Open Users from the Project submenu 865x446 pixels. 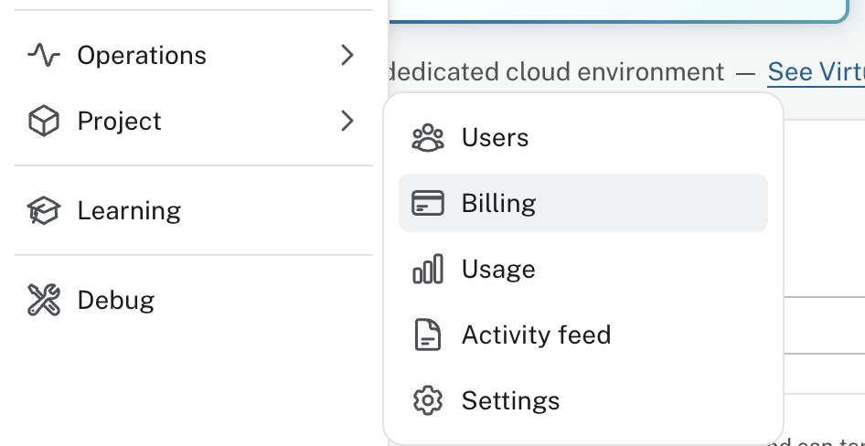click(583, 137)
